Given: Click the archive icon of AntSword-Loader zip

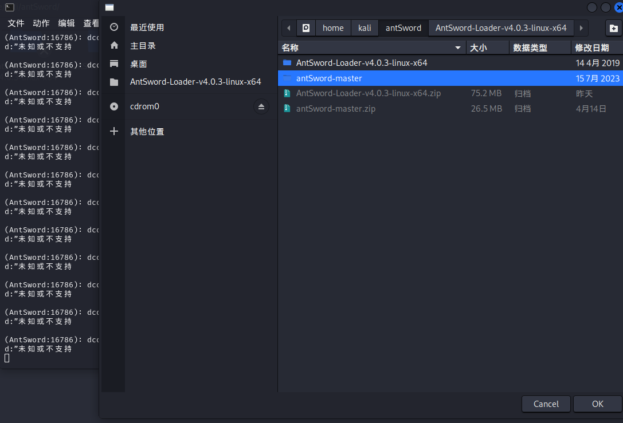Looking at the screenshot, I should coord(287,93).
